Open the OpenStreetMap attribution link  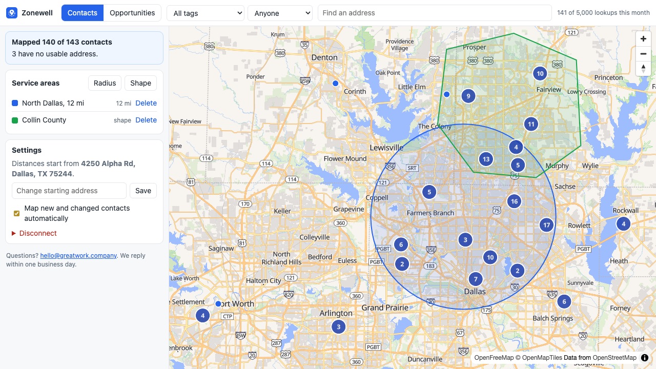tap(614, 358)
